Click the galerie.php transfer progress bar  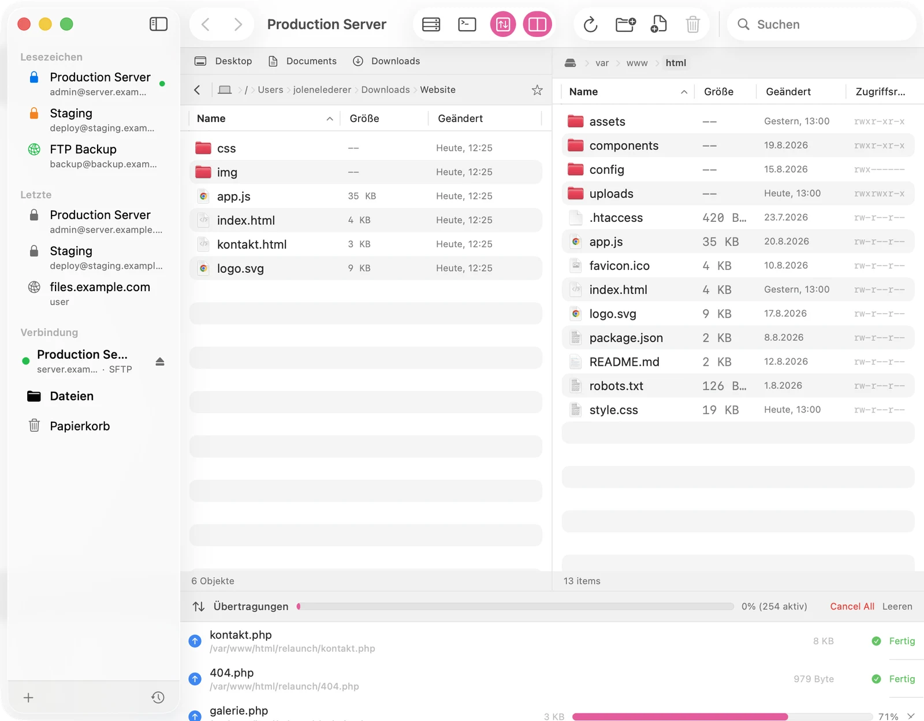[x=722, y=716]
